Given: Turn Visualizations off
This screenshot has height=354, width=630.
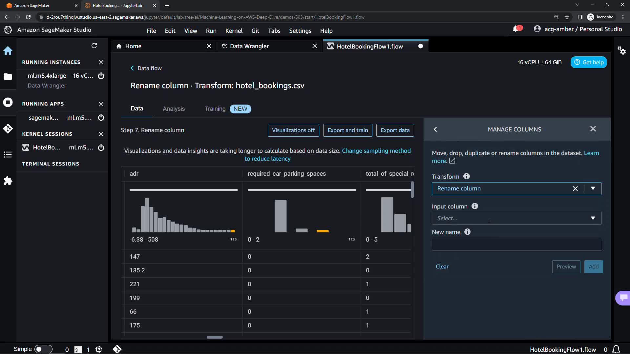Looking at the screenshot, I should (293, 130).
